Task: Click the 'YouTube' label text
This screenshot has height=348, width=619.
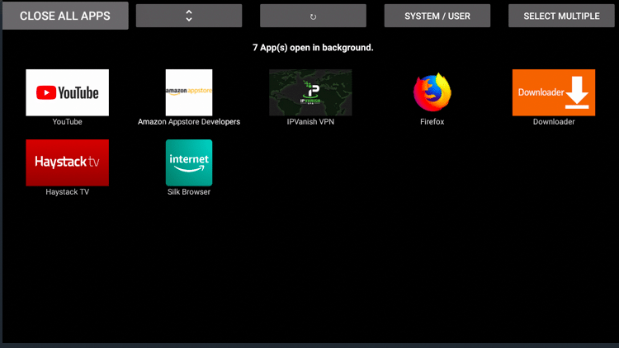Action: [x=67, y=121]
